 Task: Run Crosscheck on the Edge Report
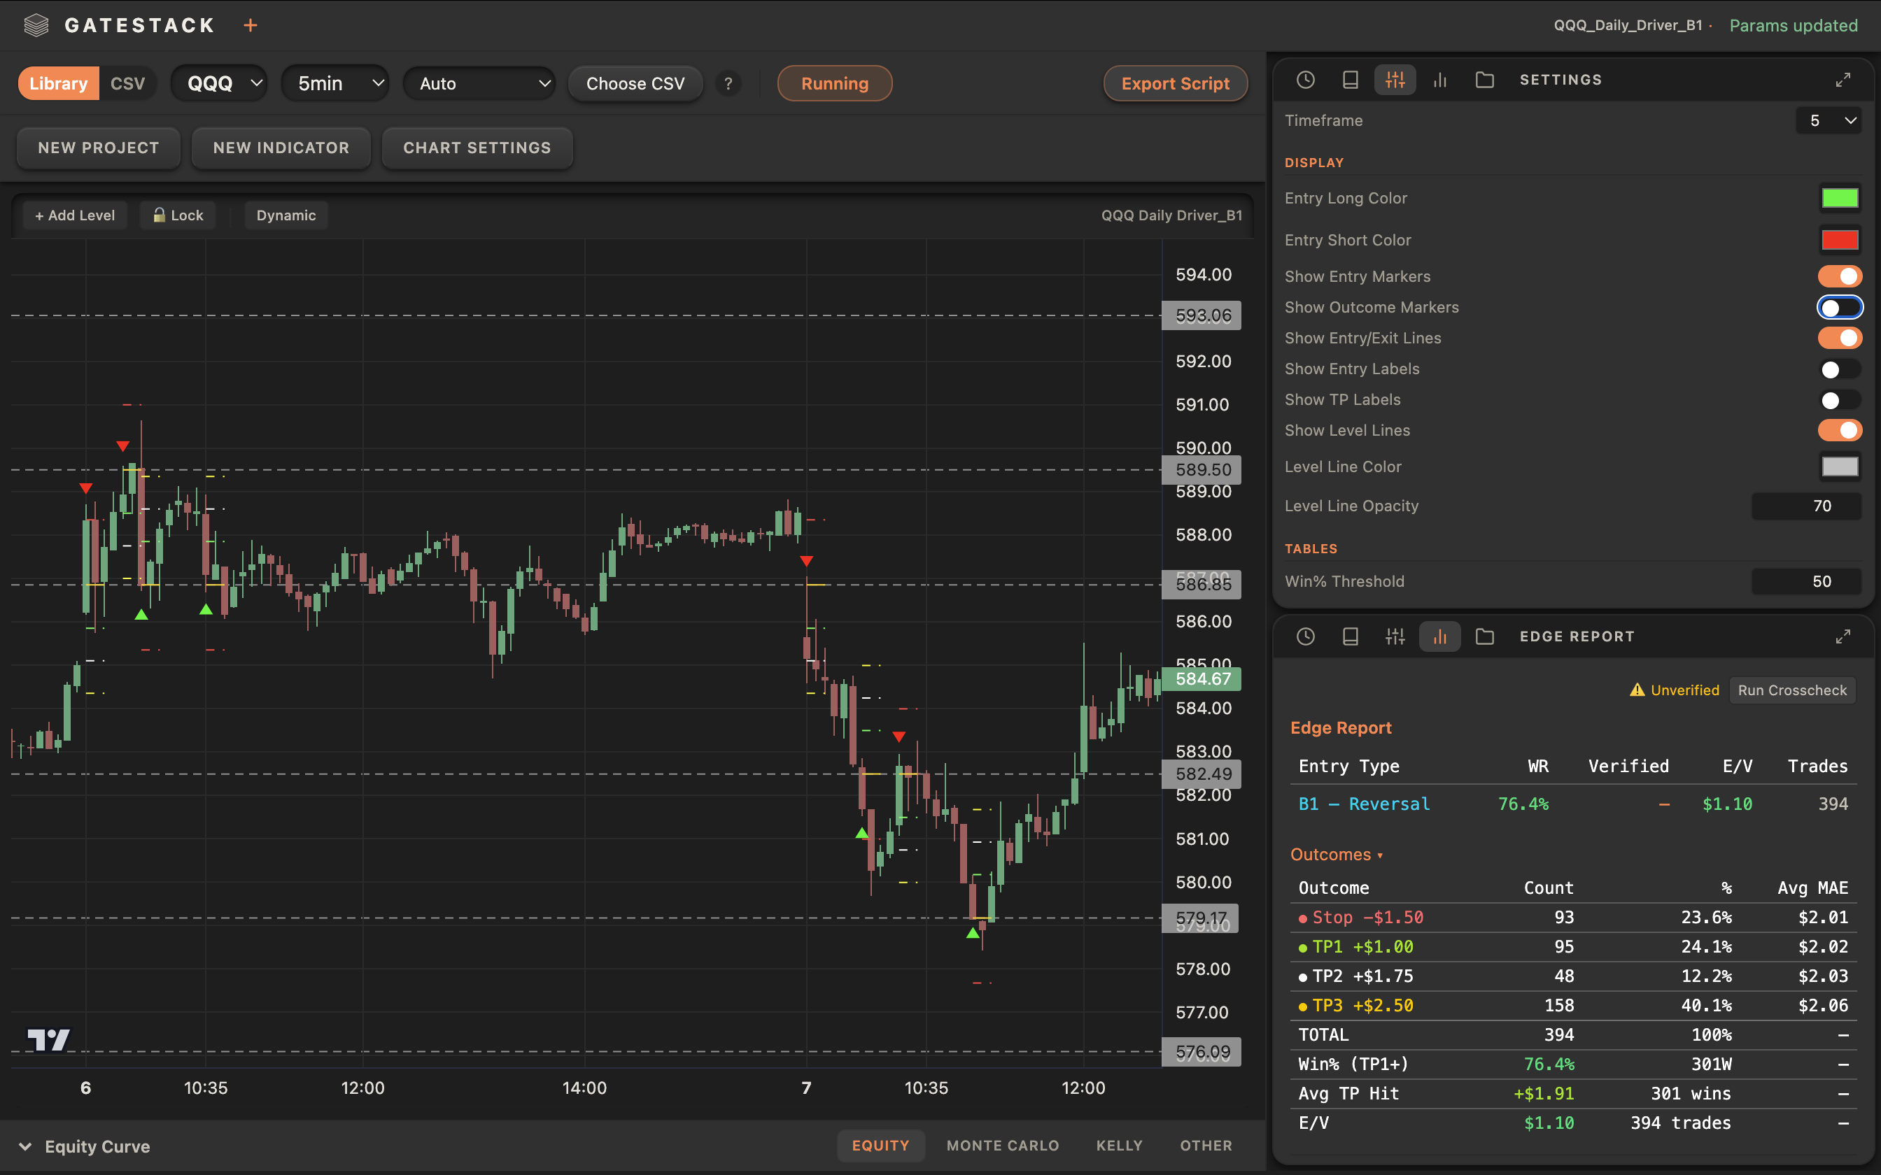pyautogui.click(x=1791, y=690)
